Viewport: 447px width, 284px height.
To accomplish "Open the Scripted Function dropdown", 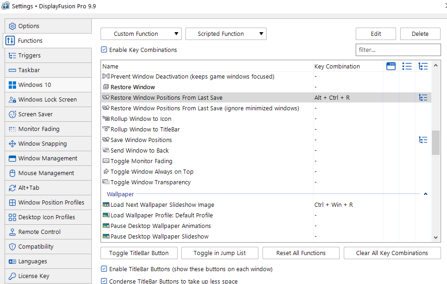I will pyautogui.click(x=226, y=34).
